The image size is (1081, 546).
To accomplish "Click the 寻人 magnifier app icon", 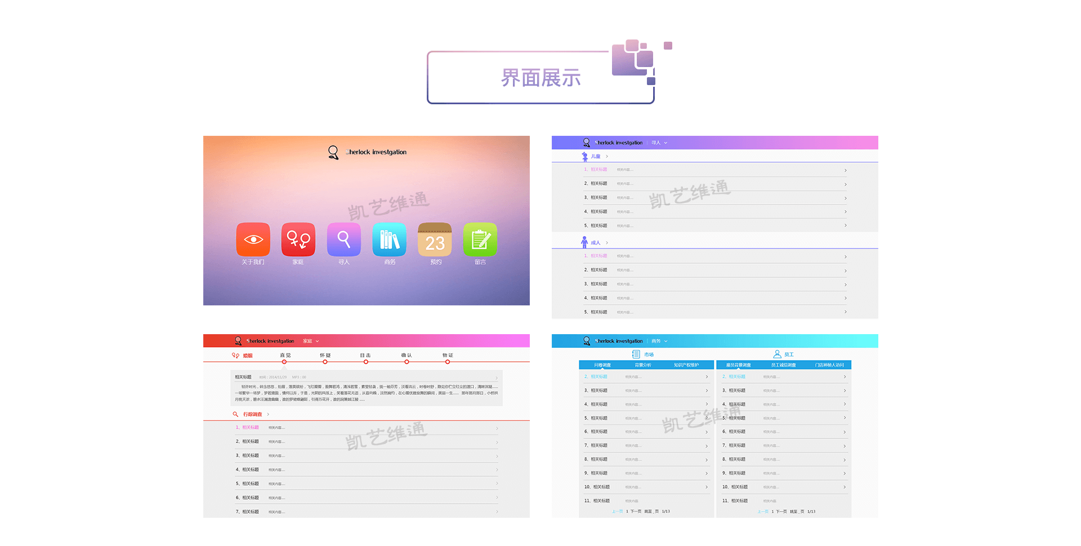I will (x=343, y=239).
